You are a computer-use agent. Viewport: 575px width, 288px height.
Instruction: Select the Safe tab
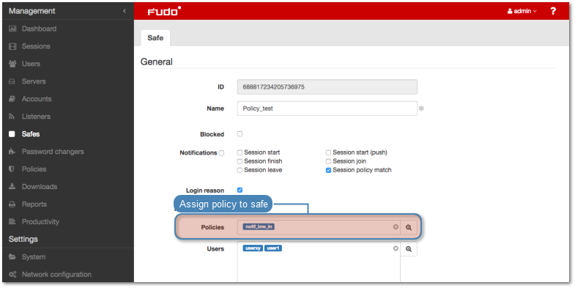[x=155, y=38]
